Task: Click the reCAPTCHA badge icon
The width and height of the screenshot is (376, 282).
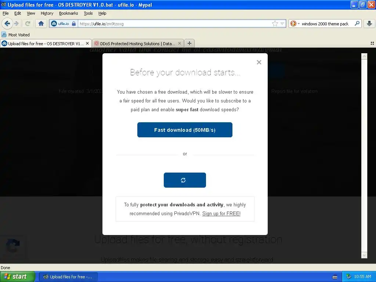Action: pyautogui.click(x=13, y=246)
